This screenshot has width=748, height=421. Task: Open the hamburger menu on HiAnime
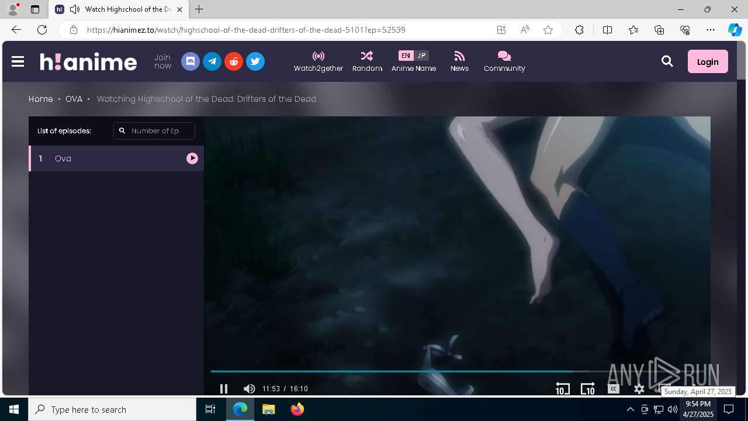click(x=18, y=61)
